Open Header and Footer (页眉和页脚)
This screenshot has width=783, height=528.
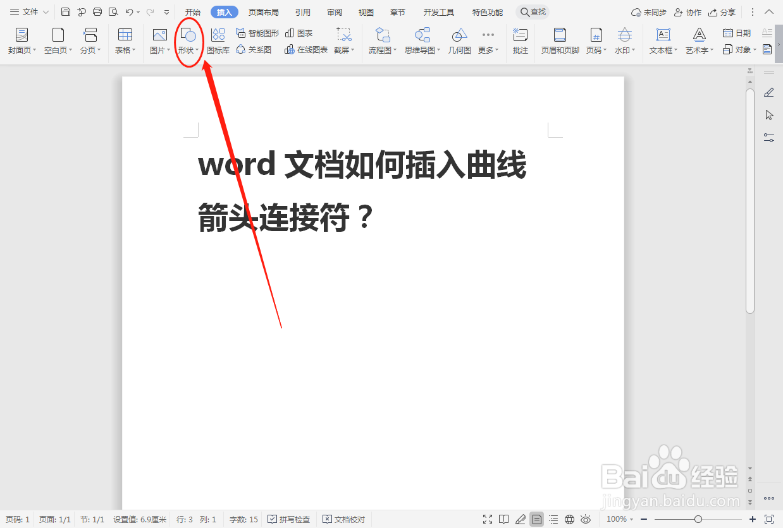pos(560,42)
